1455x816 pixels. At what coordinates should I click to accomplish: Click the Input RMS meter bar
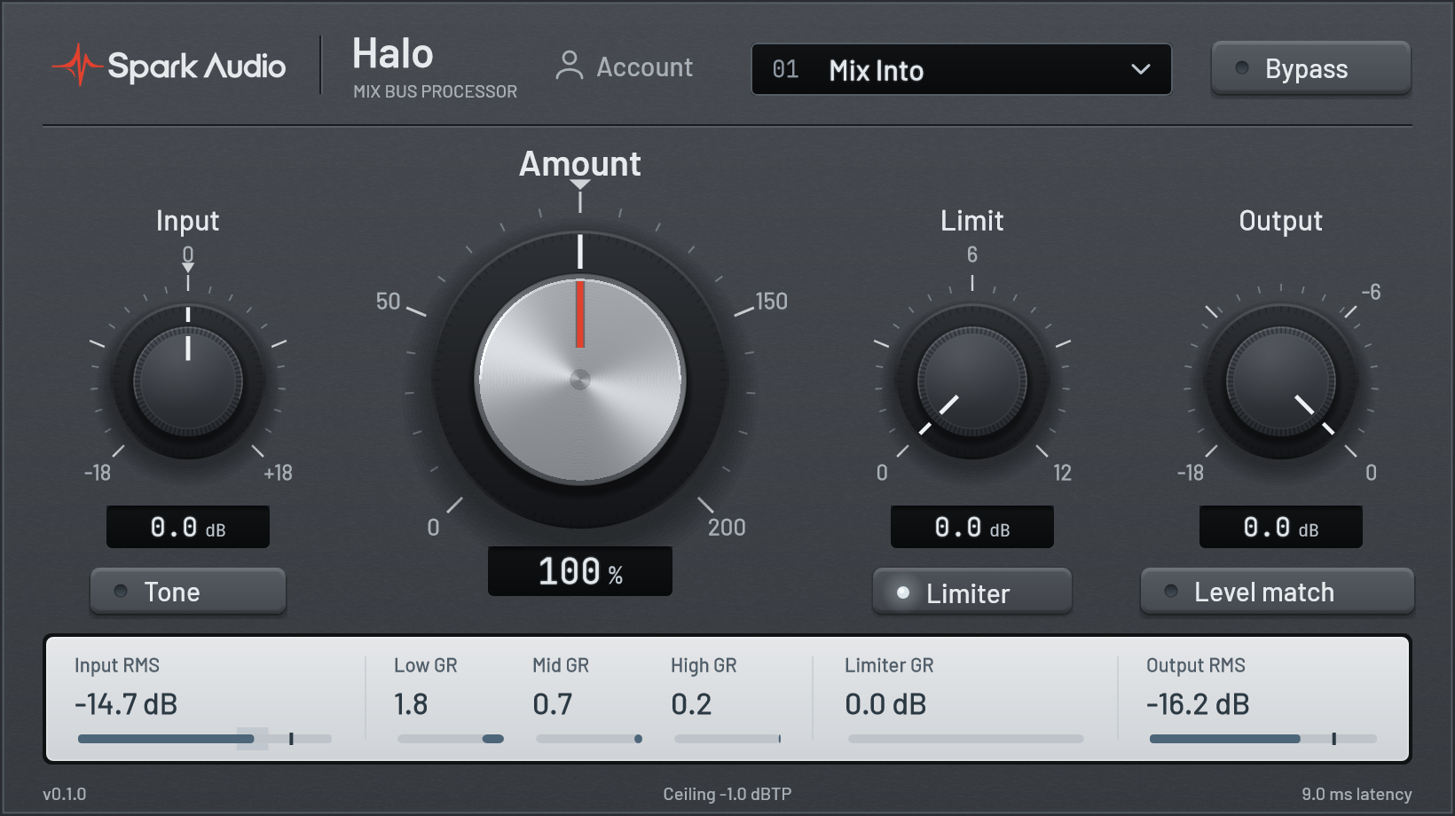(x=205, y=738)
